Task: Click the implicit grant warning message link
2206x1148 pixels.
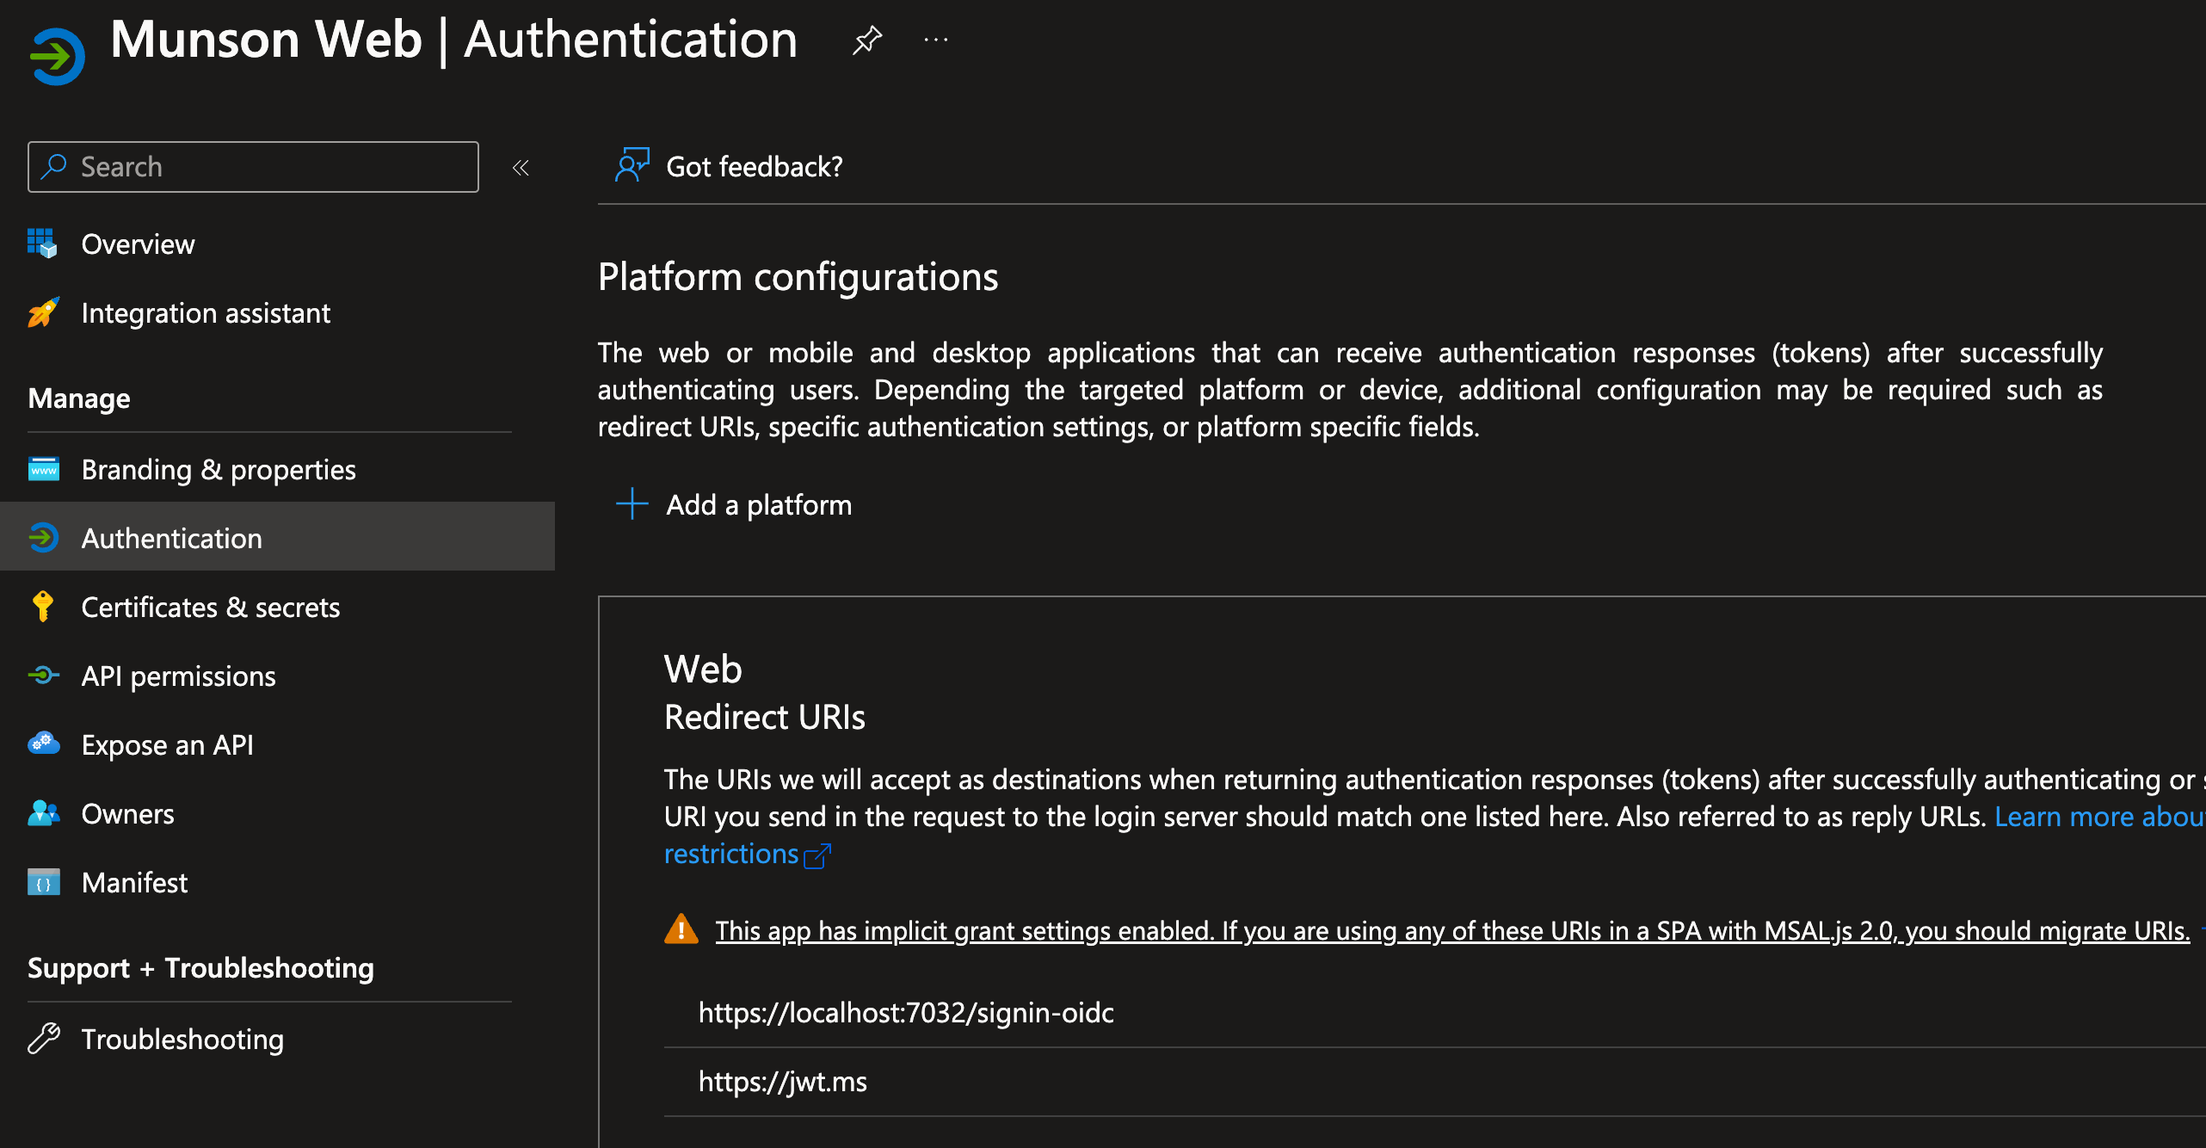Action: point(1452,931)
